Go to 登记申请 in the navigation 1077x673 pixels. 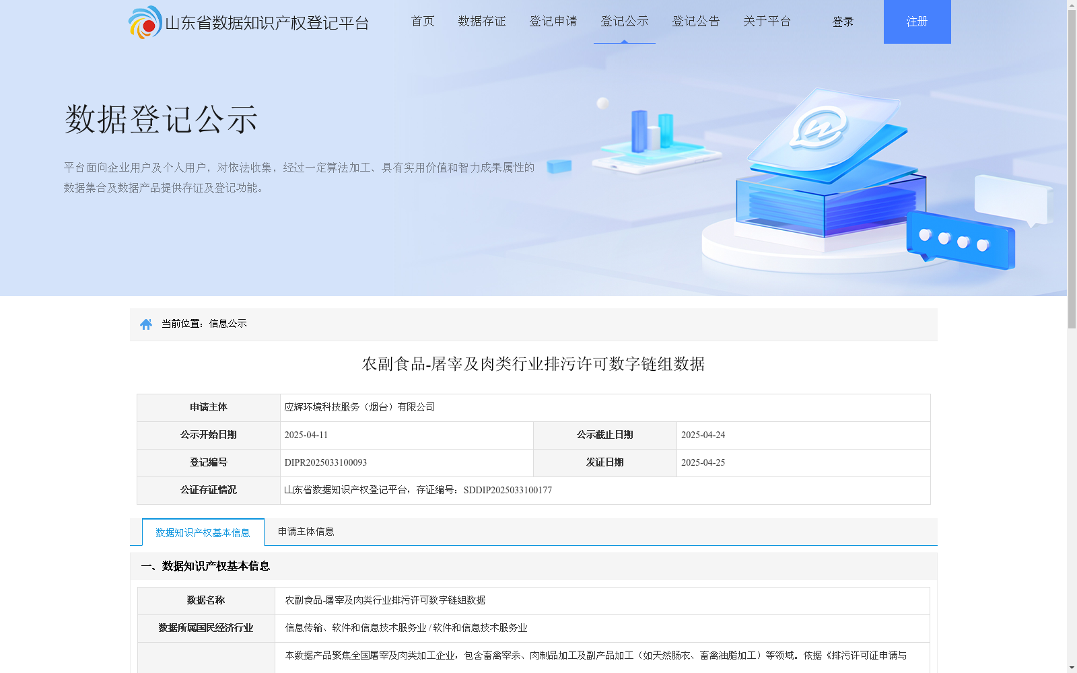coord(553,22)
